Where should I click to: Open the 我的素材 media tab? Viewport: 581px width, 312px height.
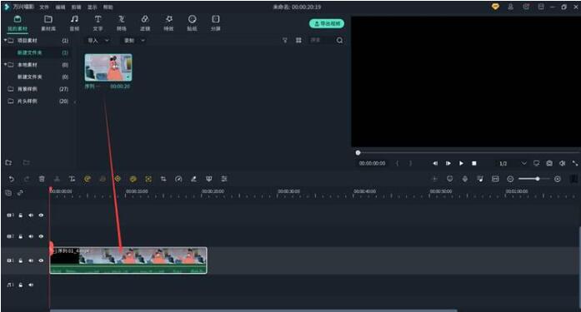pos(18,23)
